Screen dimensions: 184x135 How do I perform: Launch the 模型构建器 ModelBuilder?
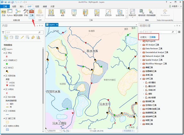tap(18, 13)
